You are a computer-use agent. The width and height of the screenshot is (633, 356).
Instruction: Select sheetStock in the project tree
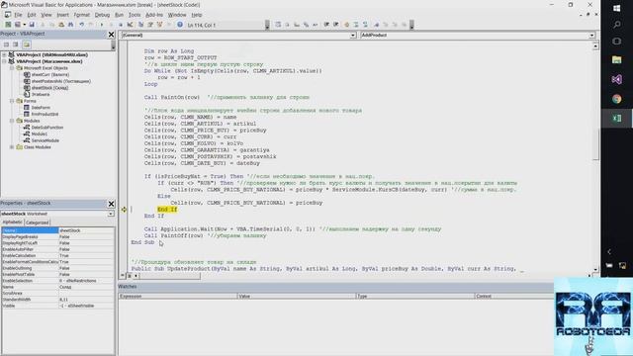[50, 88]
